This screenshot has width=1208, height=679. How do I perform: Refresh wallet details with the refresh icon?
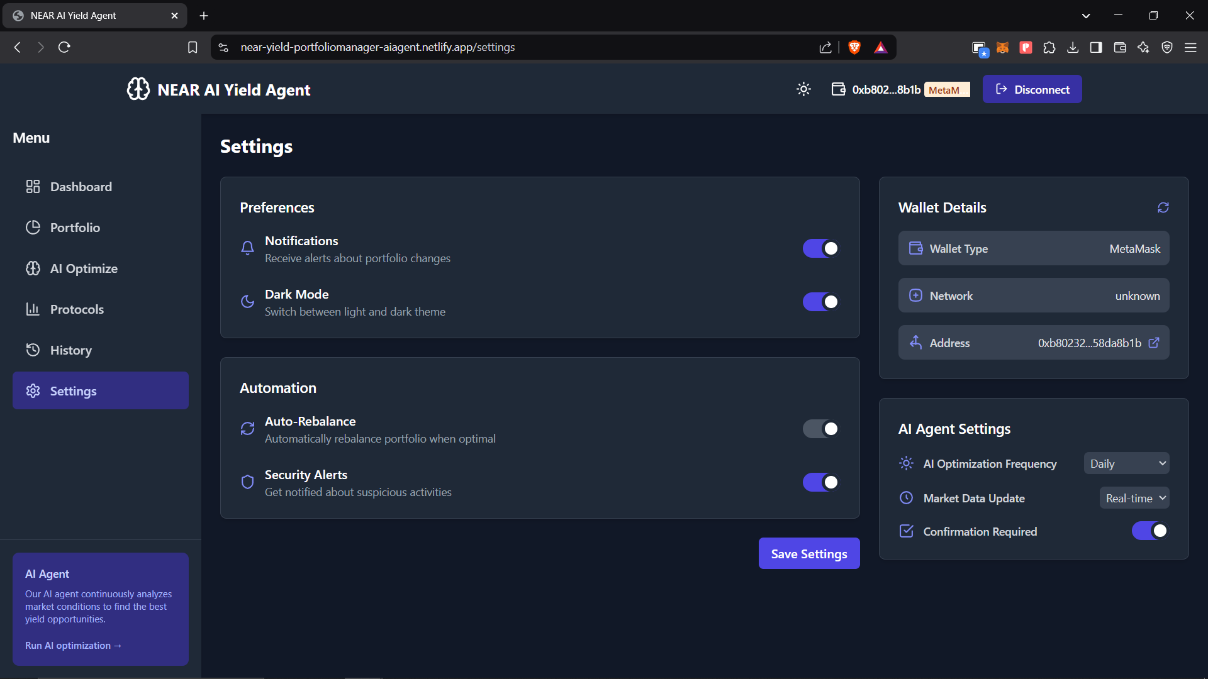(1163, 207)
